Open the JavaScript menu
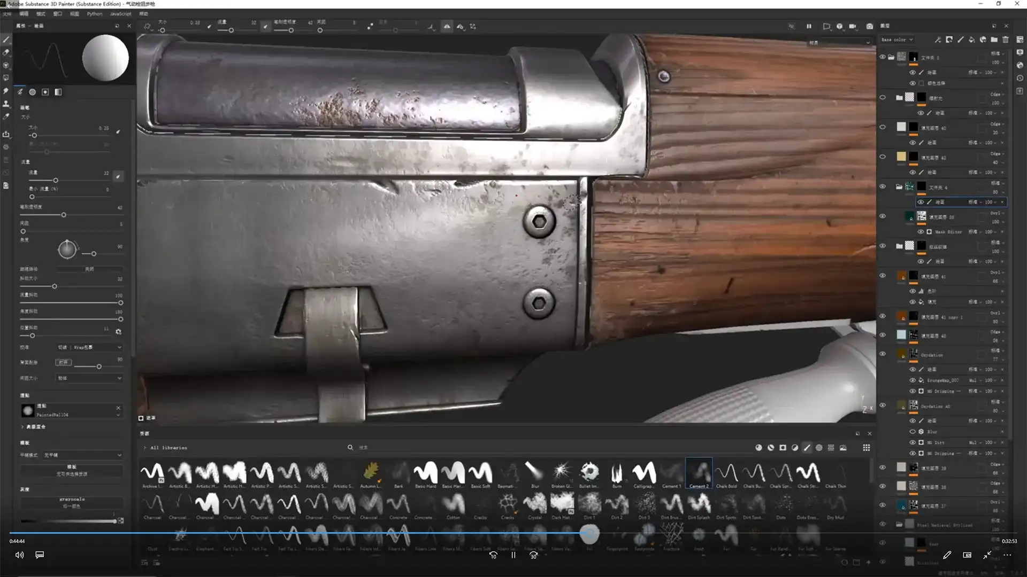 120,14
